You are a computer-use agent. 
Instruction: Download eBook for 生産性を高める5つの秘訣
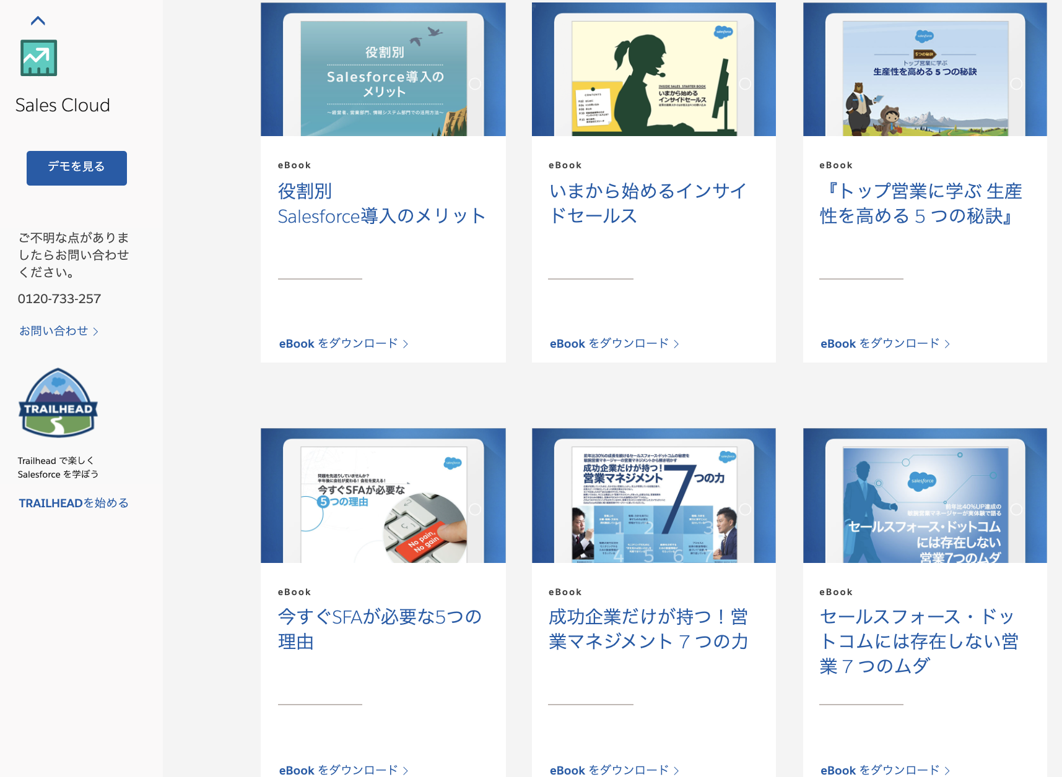(886, 343)
